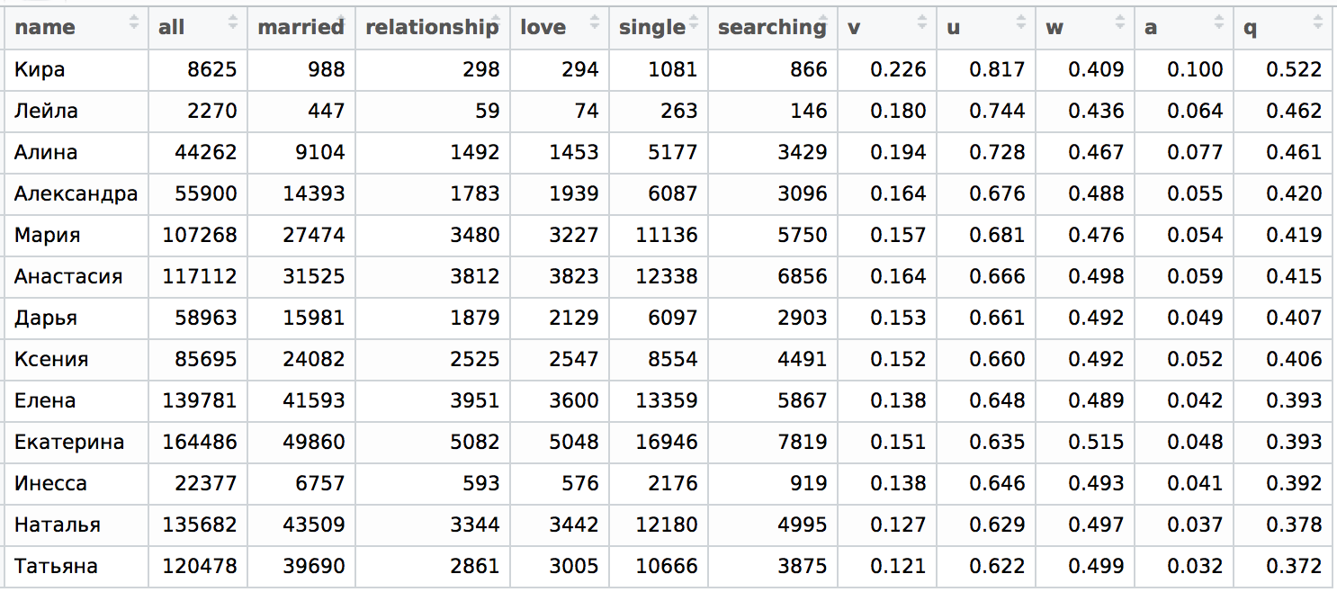Sort table by name column arrows
This screenshot has height=592, width=1337.
(135, 22)
